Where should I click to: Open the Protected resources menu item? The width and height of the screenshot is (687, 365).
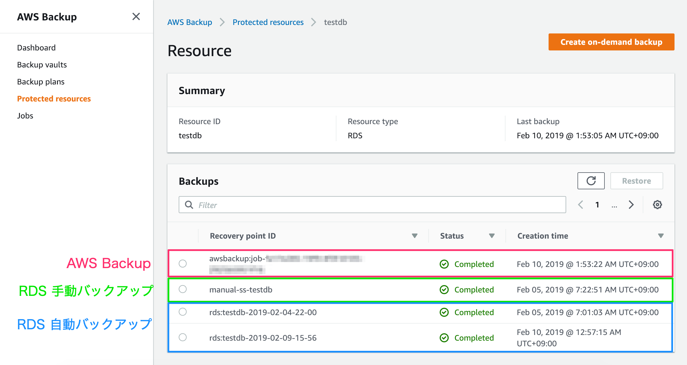point(54,99)
